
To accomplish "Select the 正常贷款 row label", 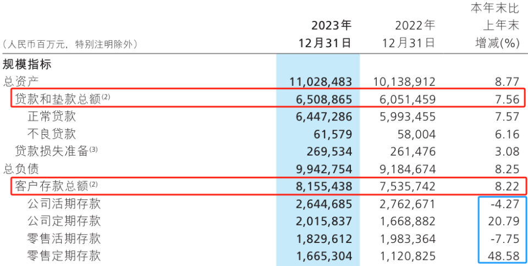I will pyautogui.click(x=52, y=117).
